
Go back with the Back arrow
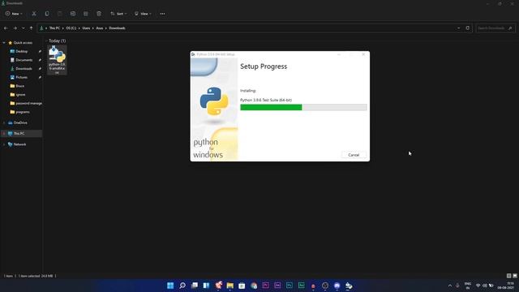tap(6, 28)
